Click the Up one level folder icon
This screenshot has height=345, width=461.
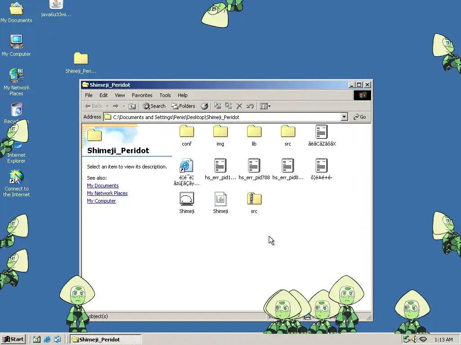pyautogui.click(x=132, y=106)
